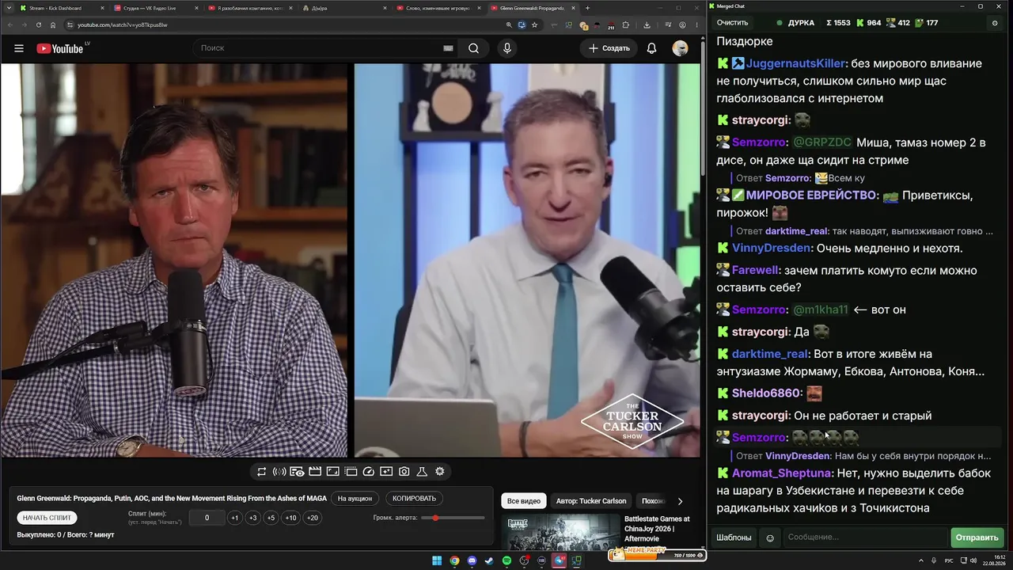The height and width of the screenshot is (570, 1013).
Task: Open a new browser tab
Action: click(587, 8)
